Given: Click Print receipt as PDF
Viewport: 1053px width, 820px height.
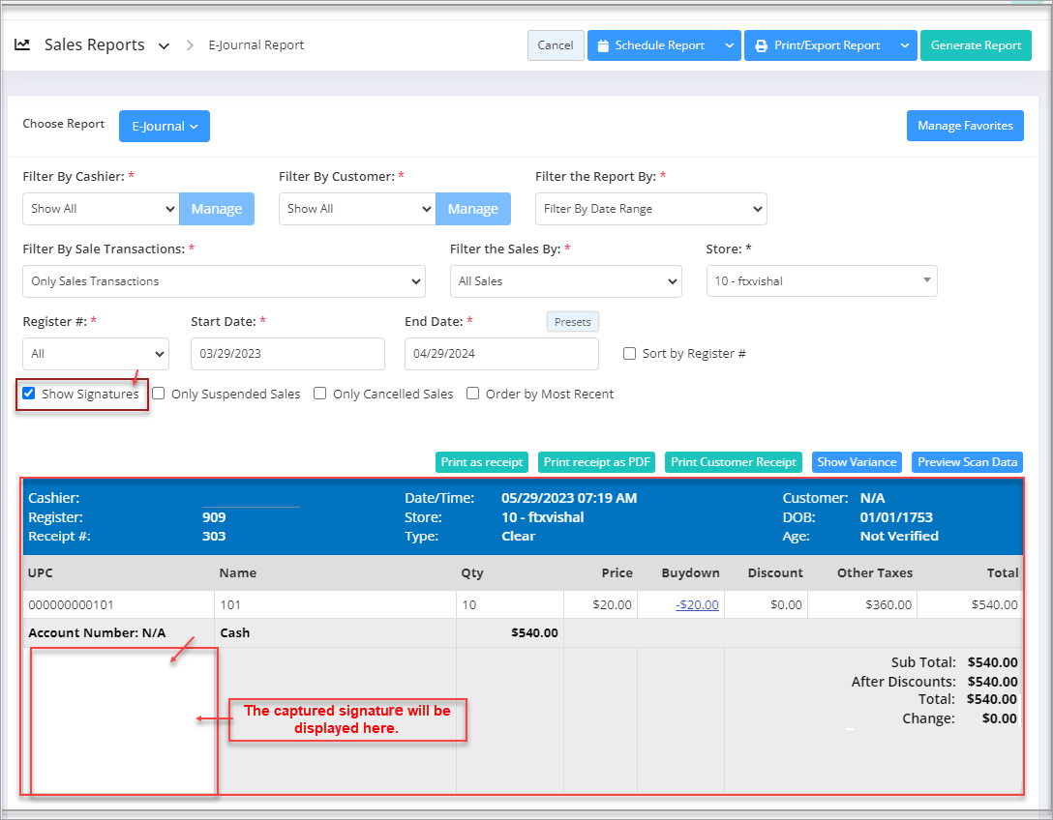Looking at the screenshot, I should tap(597, 462).
